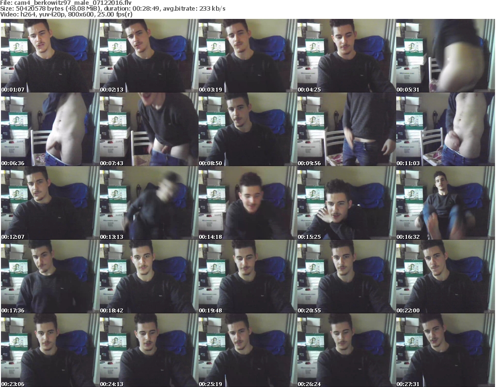The width and height of the screenshot is (496, 387).
Task: Select the frame stamped 00:12:07
Action: [50, 203]
